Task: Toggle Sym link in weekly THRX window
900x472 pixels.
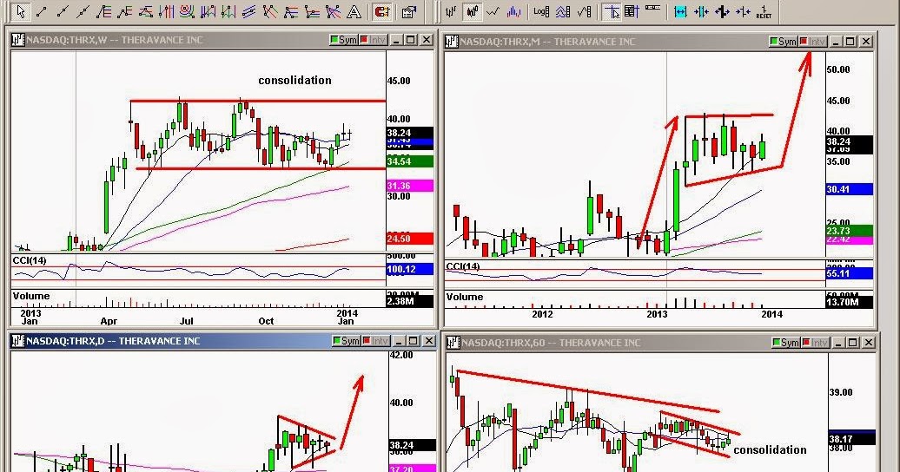Action: coord(343,40)
